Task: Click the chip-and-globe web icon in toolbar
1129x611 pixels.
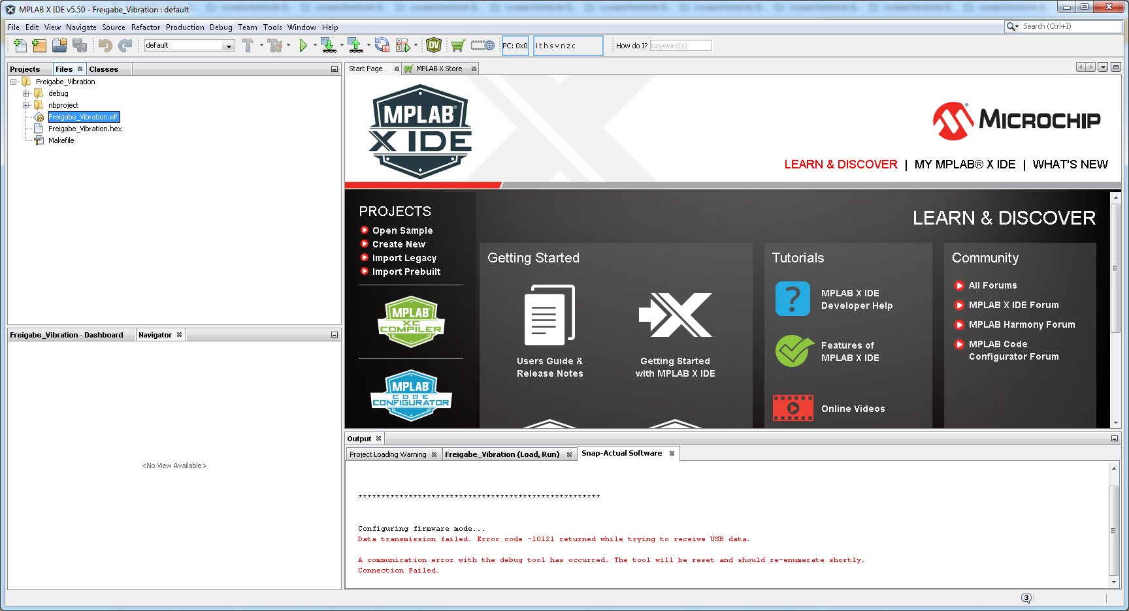Action: tap(483, 45)
